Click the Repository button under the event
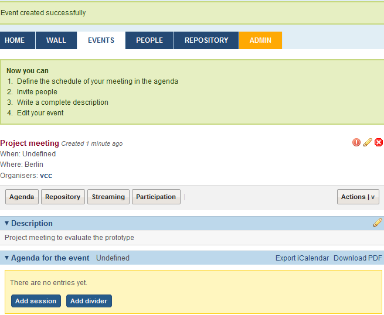This screenshot has height=315, width=384. pyautogui.click(x=63, y=197)
